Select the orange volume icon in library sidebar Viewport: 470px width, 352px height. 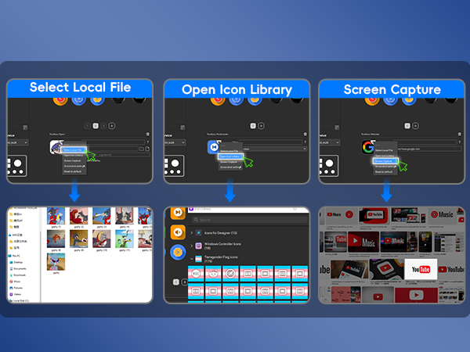179,232
